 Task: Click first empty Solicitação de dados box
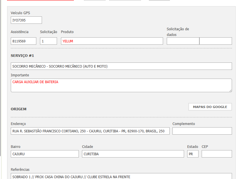click(x=183, y=41)
